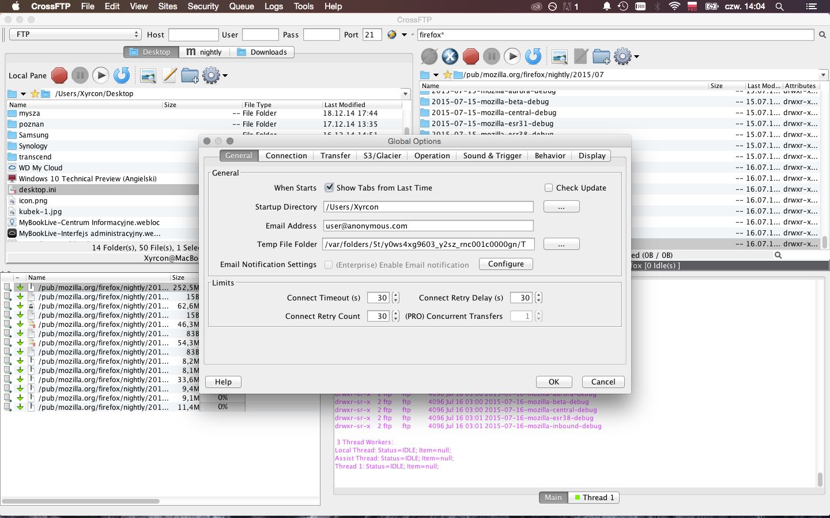Click the star bookmark icon in local path
Screen dimensions: 830x518
(x=35, y=94)
